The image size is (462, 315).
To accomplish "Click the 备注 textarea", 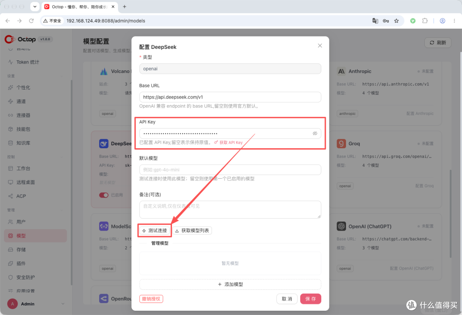I will pos(230,210).
